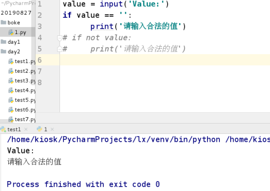Click the input function call on line 1
Image resolution: width=270 pixels, height=191 pixels.
[111, 4]
